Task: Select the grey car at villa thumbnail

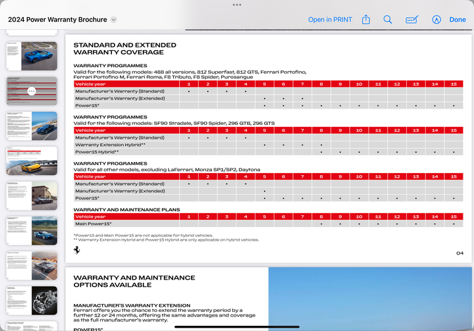Action: pyautogui.click(x=32, y=196)
